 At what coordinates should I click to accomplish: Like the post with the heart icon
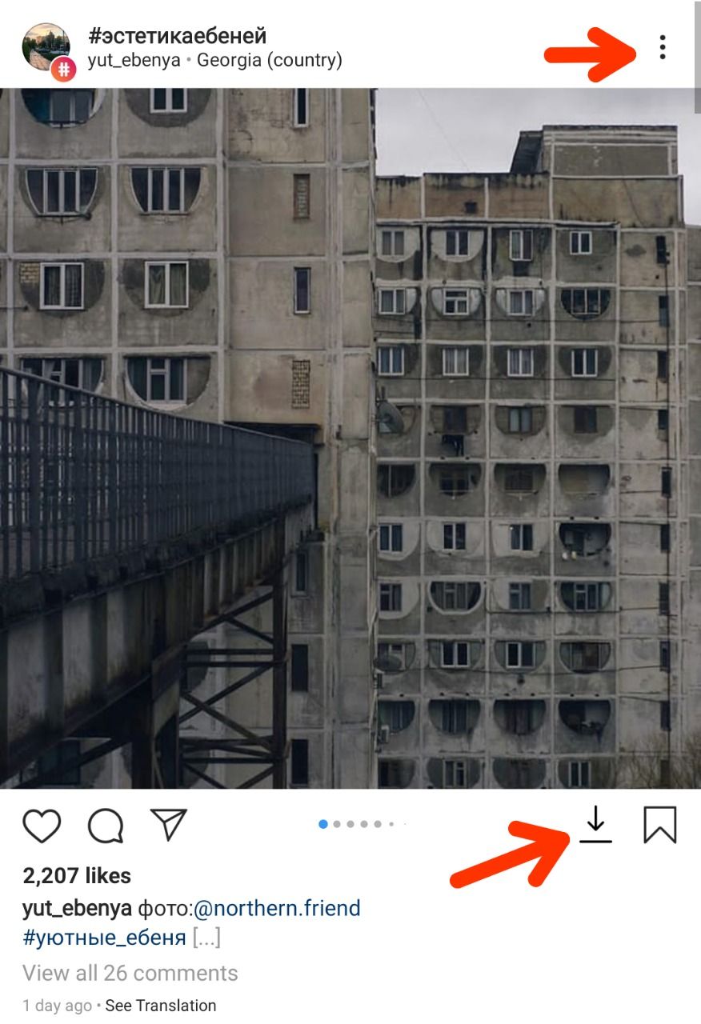click(x=42, y=825)
